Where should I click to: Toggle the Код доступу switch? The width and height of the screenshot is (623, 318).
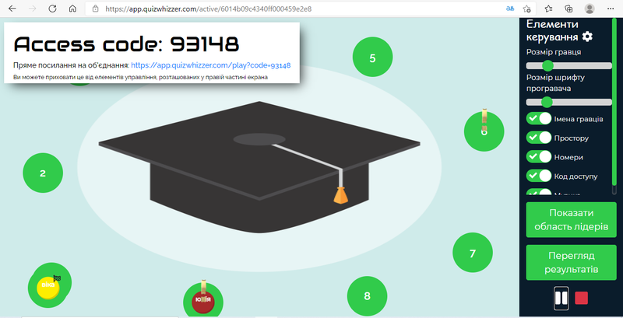(x=539, y=176)
